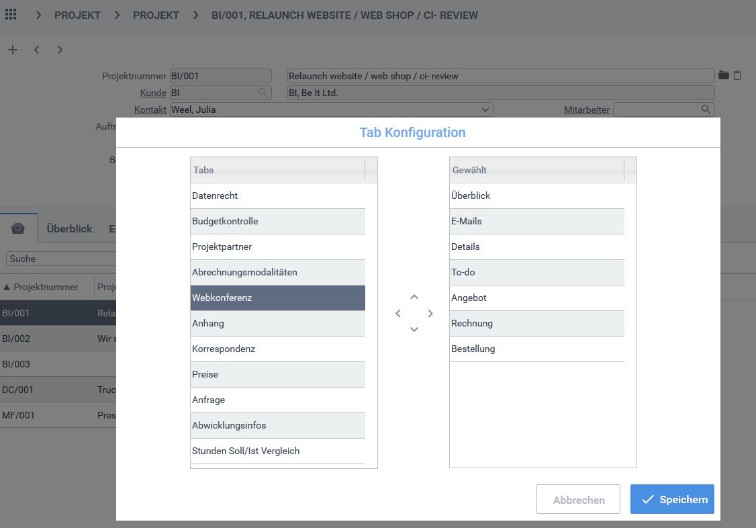756x528 pixels.
Task: Open the Kontakt dropdown arrow
Action: click(485, 109)
